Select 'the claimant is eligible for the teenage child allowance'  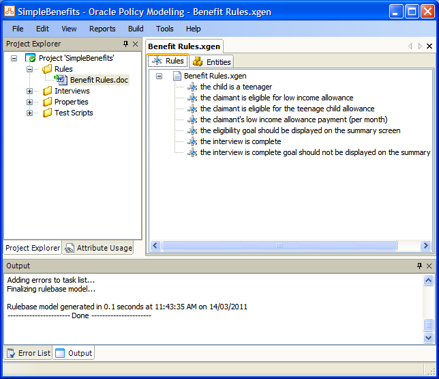click(x=287, y=109)
